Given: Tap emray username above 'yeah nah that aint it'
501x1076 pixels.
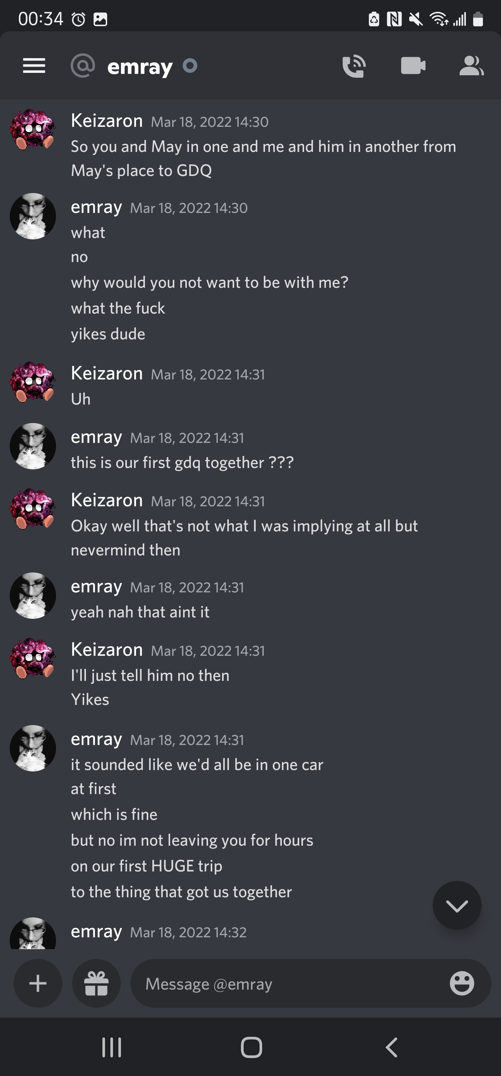Looking at the screenshot, I should click(96, 586).
